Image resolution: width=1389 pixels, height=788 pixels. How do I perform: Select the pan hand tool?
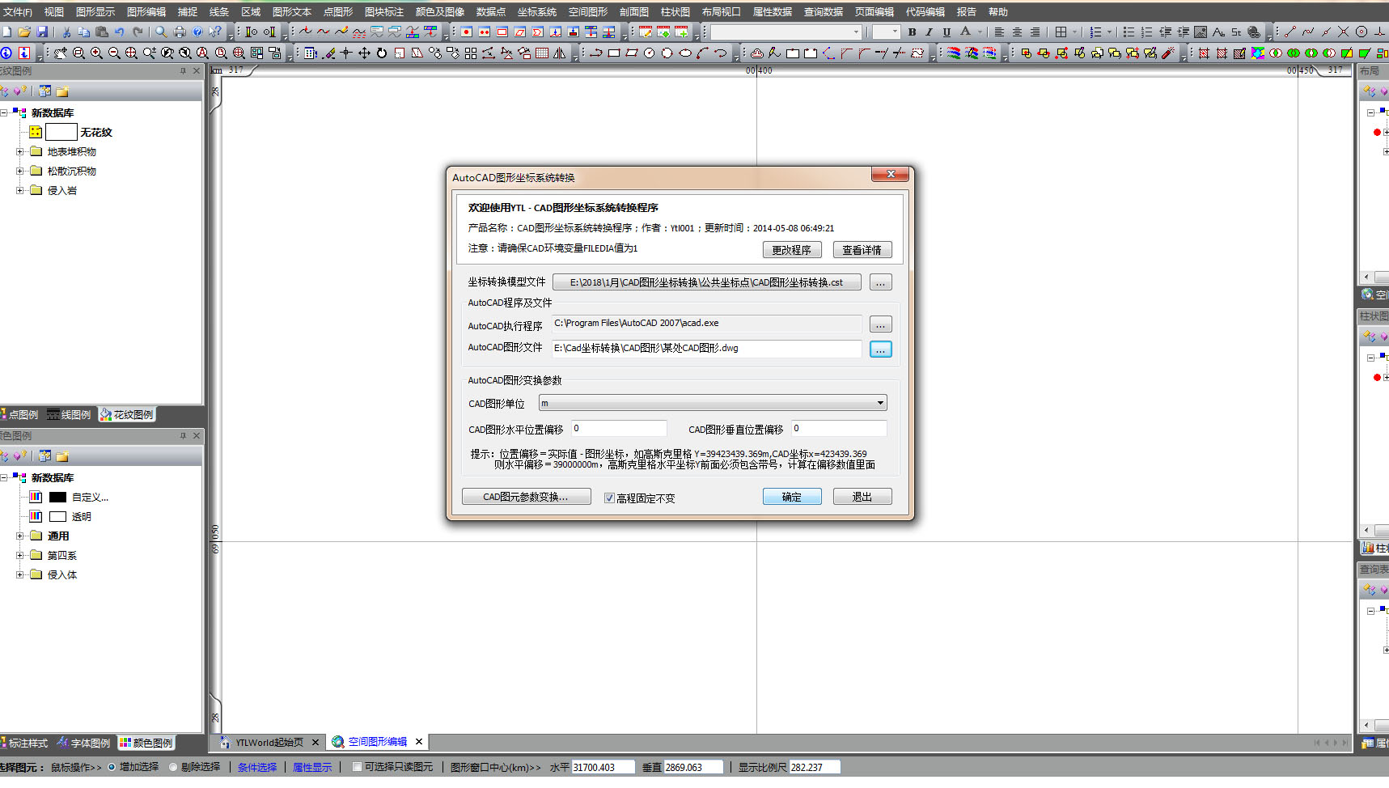click(x=61, y=53)
